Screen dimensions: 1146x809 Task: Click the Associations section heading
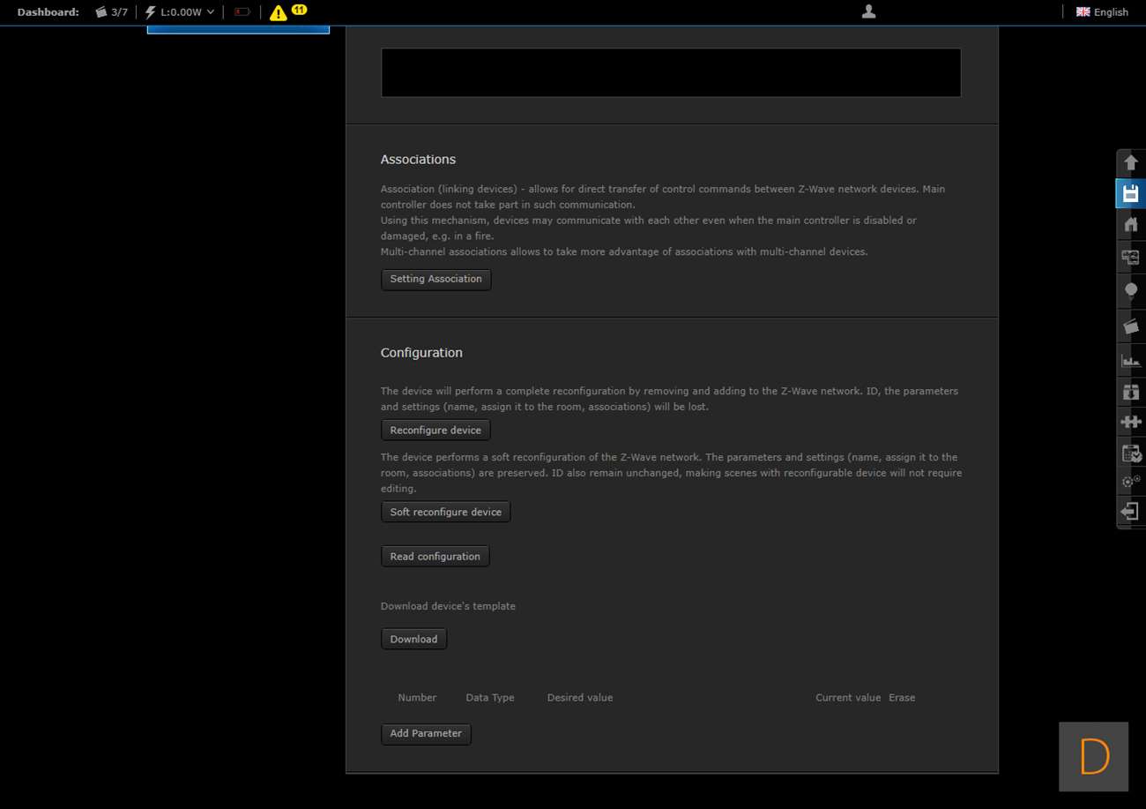pos(418,160)
